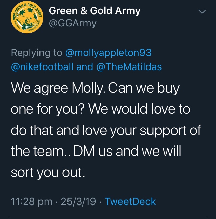
Task: Open the @nikefootball mention
Action: (42, 67)
